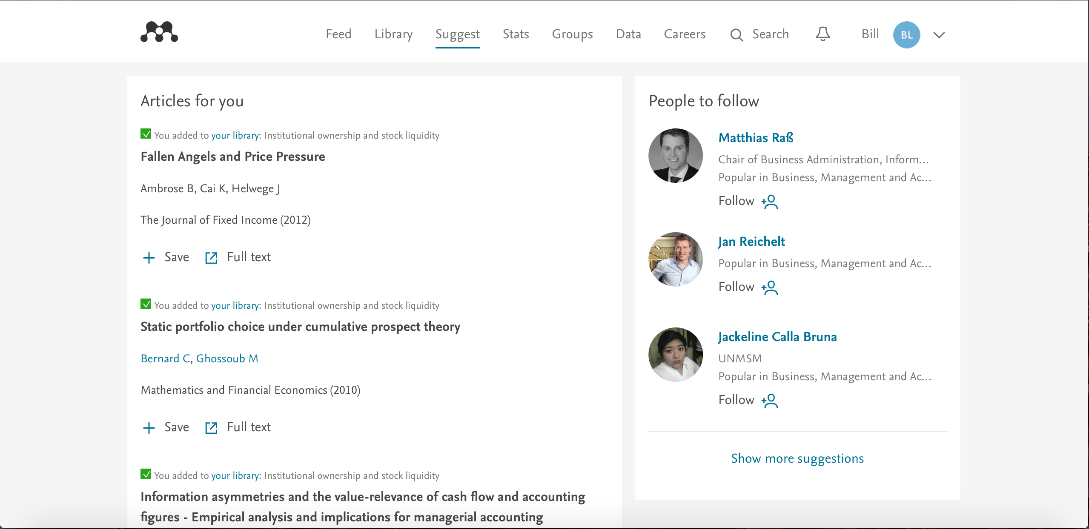Open the Groups section

coord(572,34)
